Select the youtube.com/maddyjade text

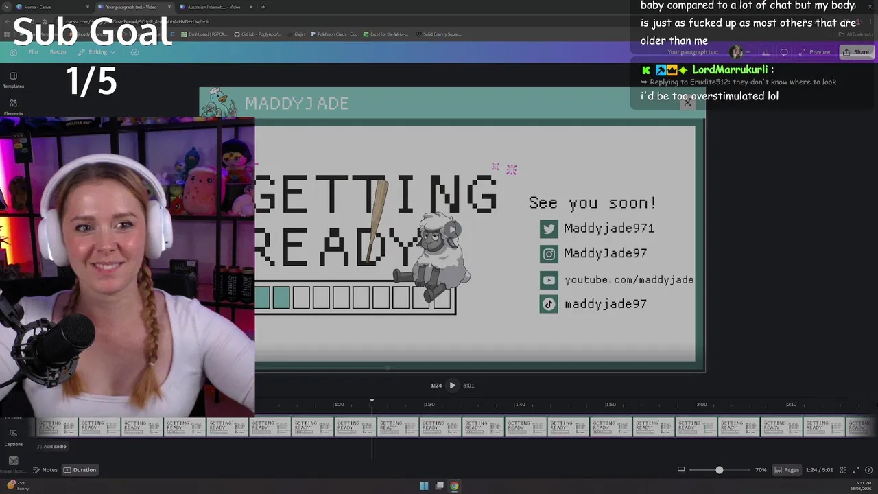coord(629,280)
